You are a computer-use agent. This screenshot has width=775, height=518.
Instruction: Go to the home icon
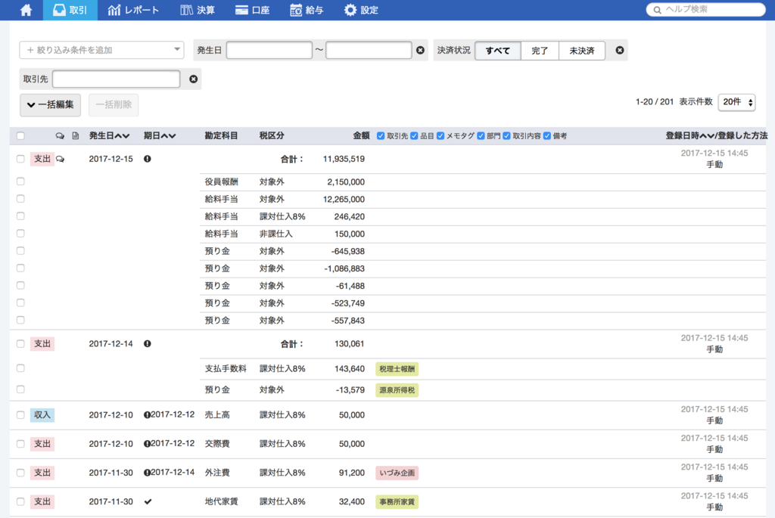(26, 10)
